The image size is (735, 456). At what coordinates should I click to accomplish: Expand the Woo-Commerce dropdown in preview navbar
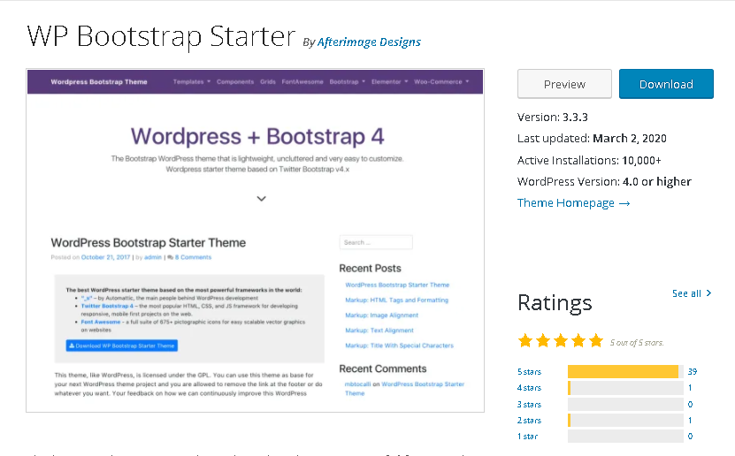coord(441,82)
